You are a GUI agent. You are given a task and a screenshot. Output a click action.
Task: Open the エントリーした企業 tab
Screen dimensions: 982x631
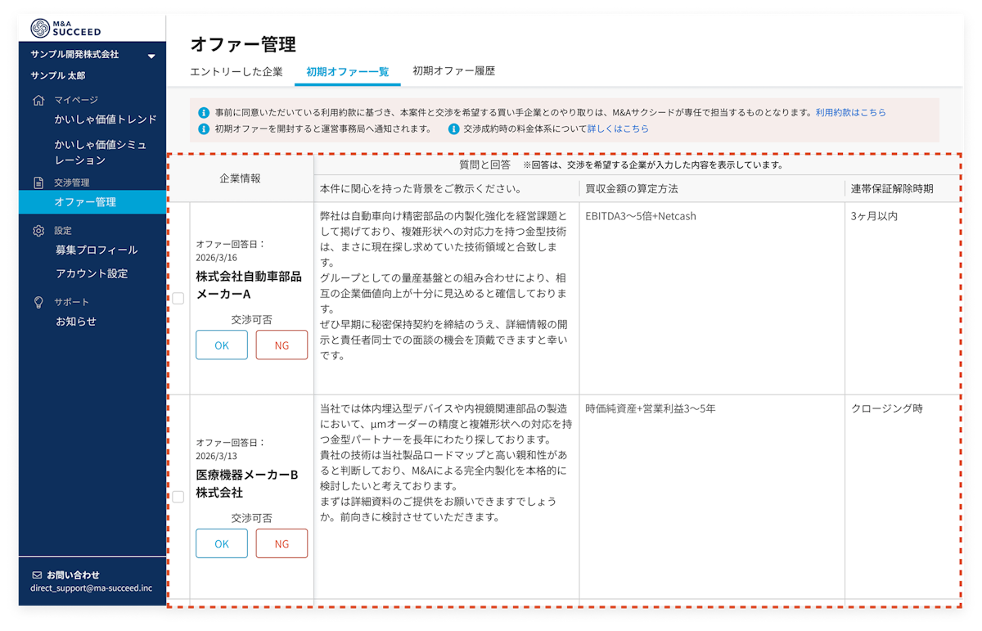coord(236,71)
